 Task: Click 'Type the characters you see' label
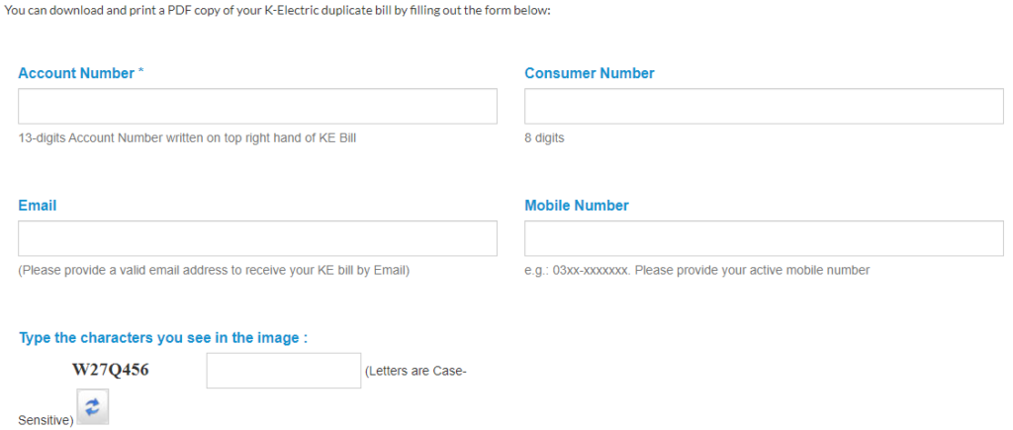click(x=163, y=338)
